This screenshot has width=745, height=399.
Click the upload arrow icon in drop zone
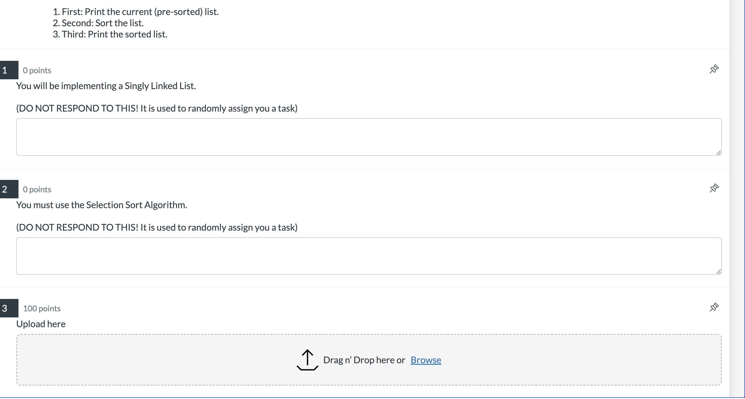click(x=307, y=360)
